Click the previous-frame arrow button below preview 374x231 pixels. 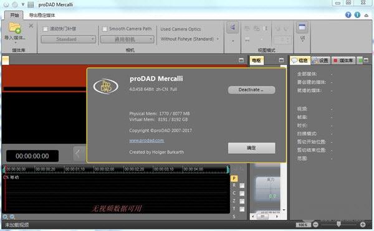79,154
